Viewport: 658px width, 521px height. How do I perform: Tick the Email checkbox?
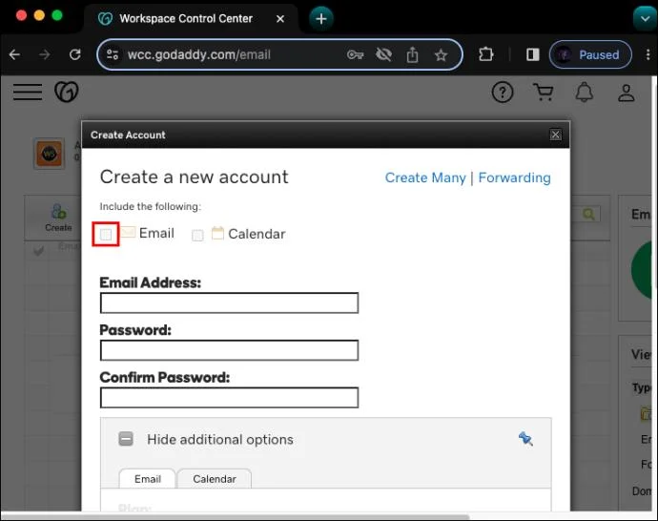click(x=106, y=235)
